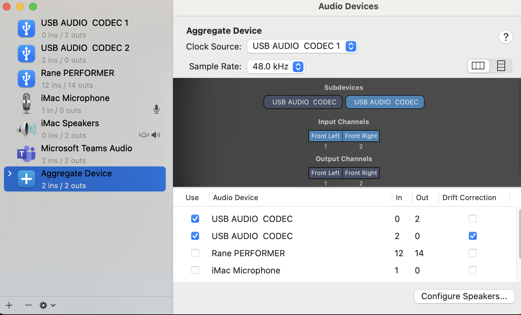Click Rane PERFORMER name in the table
Image resolution: width=521 pixels, height=315 pixels.
[x=248, y=253]
